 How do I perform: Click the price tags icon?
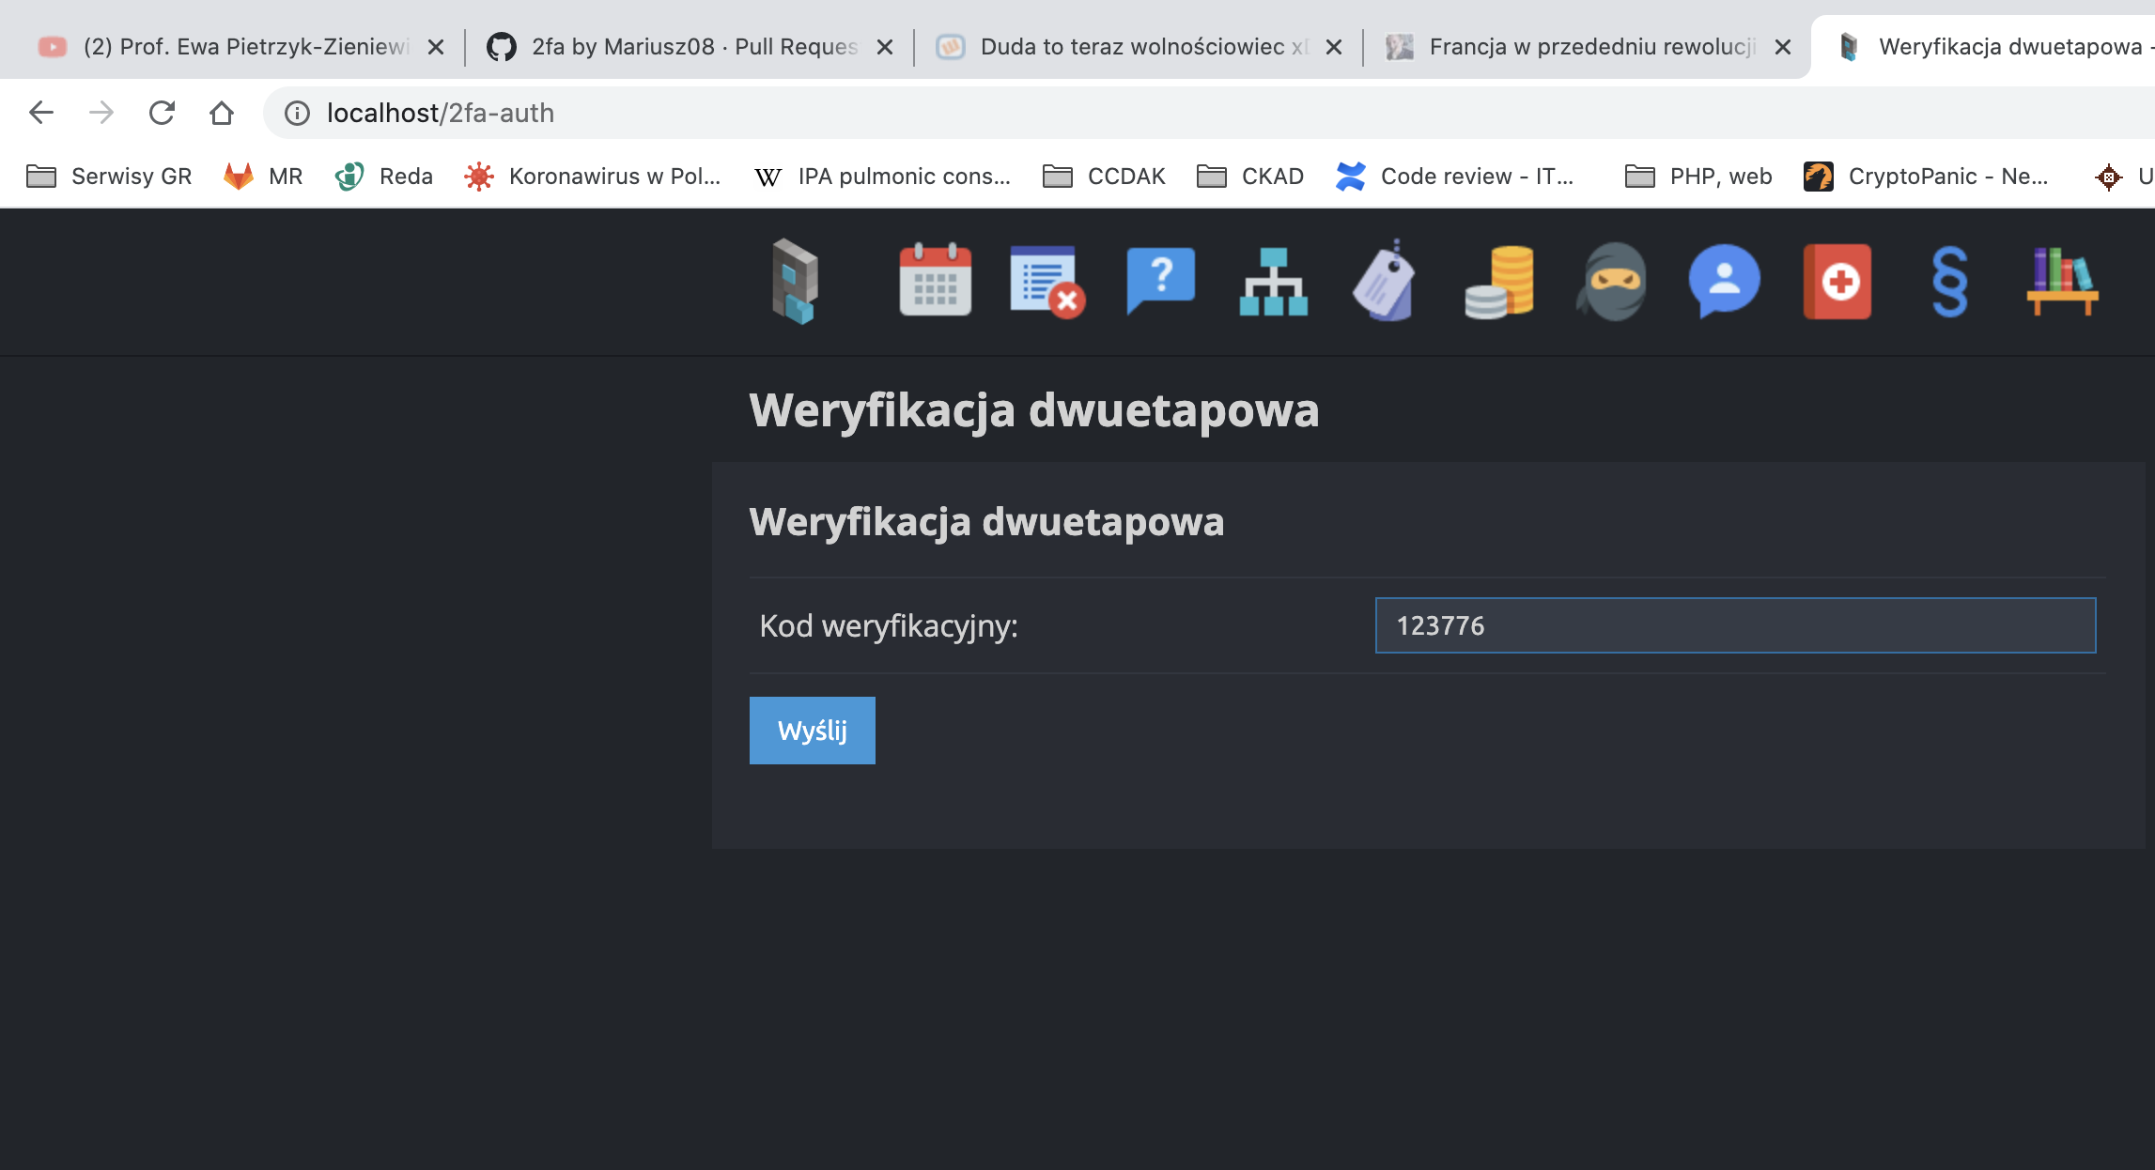pyautogui.click(x=1386, y=281)
